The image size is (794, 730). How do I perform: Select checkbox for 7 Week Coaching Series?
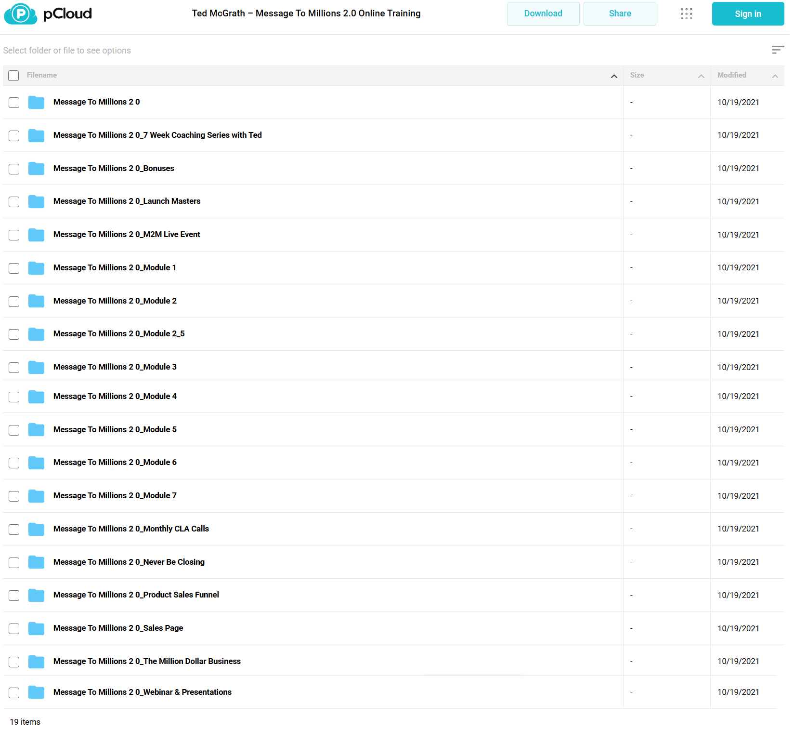[14, 136]
